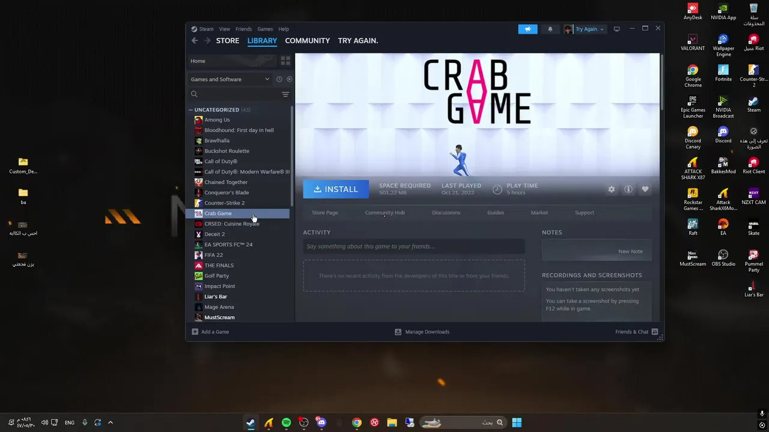Open the Discussions link

[446, 212]
